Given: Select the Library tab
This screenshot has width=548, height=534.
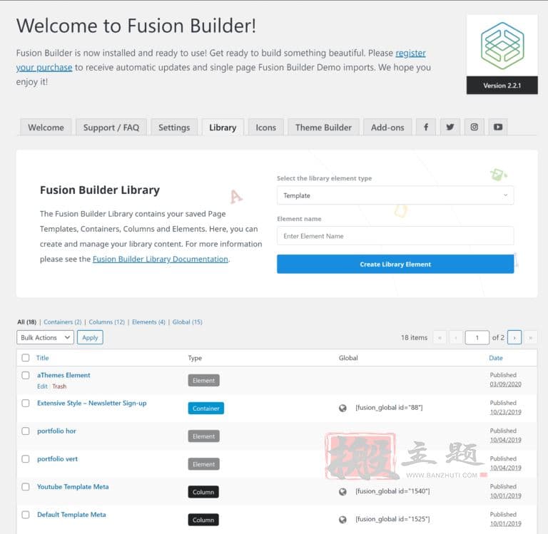Looking at the screenshot, I should (223, 128).
